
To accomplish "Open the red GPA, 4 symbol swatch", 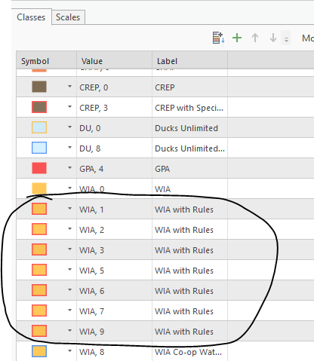I will click(x=39, y=168).
